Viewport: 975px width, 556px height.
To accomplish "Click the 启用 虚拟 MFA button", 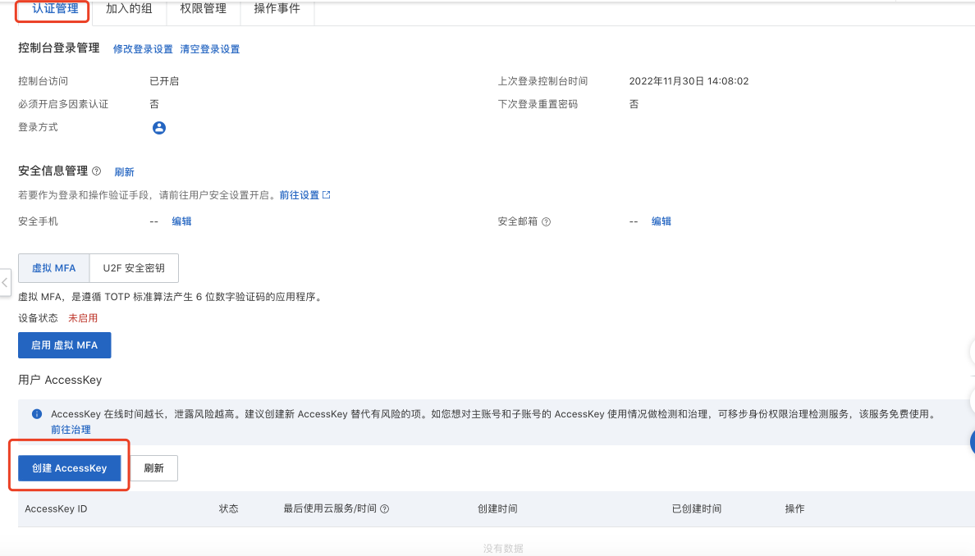I will pyautogui.click(x=64, y=344).
